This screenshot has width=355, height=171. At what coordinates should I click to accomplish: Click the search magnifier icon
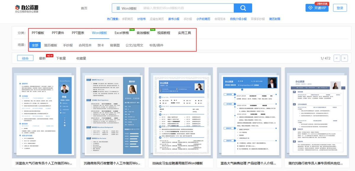point(243,8)
